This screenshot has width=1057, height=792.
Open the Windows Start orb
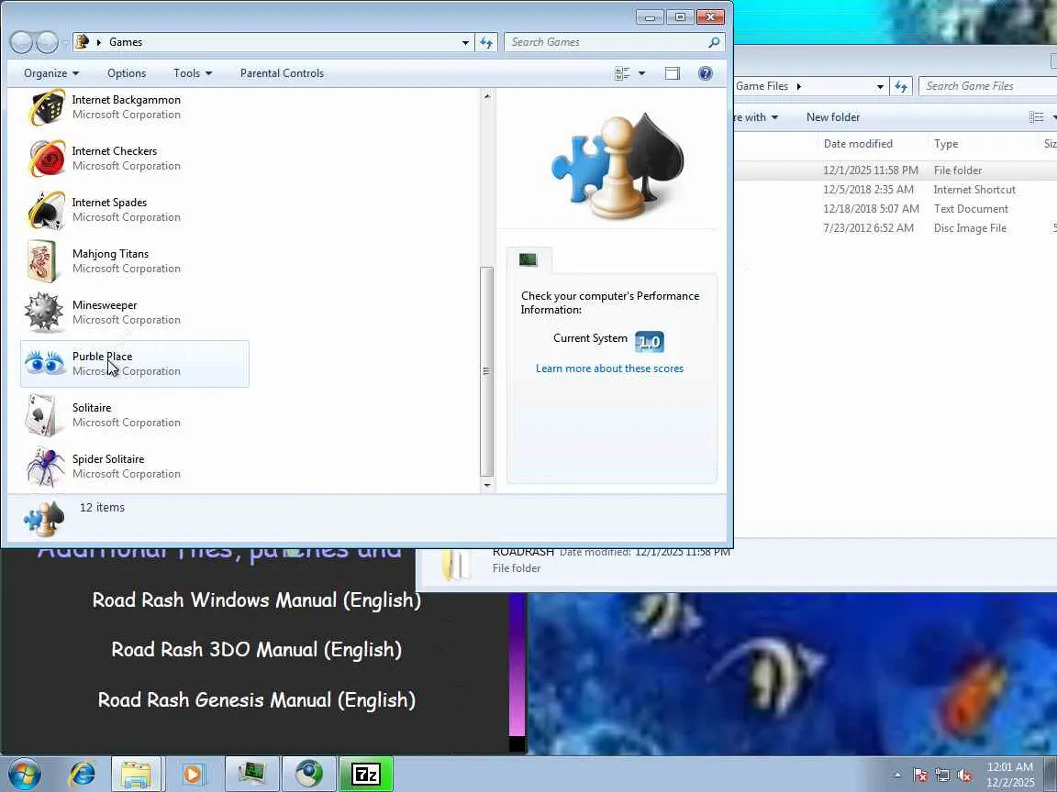tap(24, 775)
